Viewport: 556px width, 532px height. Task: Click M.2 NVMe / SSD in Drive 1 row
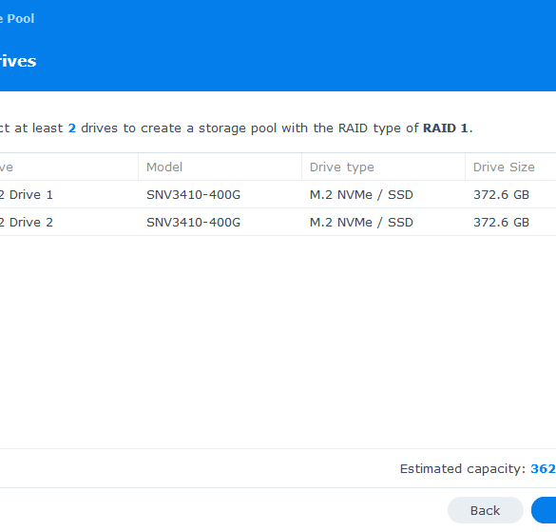click(361, 194)
